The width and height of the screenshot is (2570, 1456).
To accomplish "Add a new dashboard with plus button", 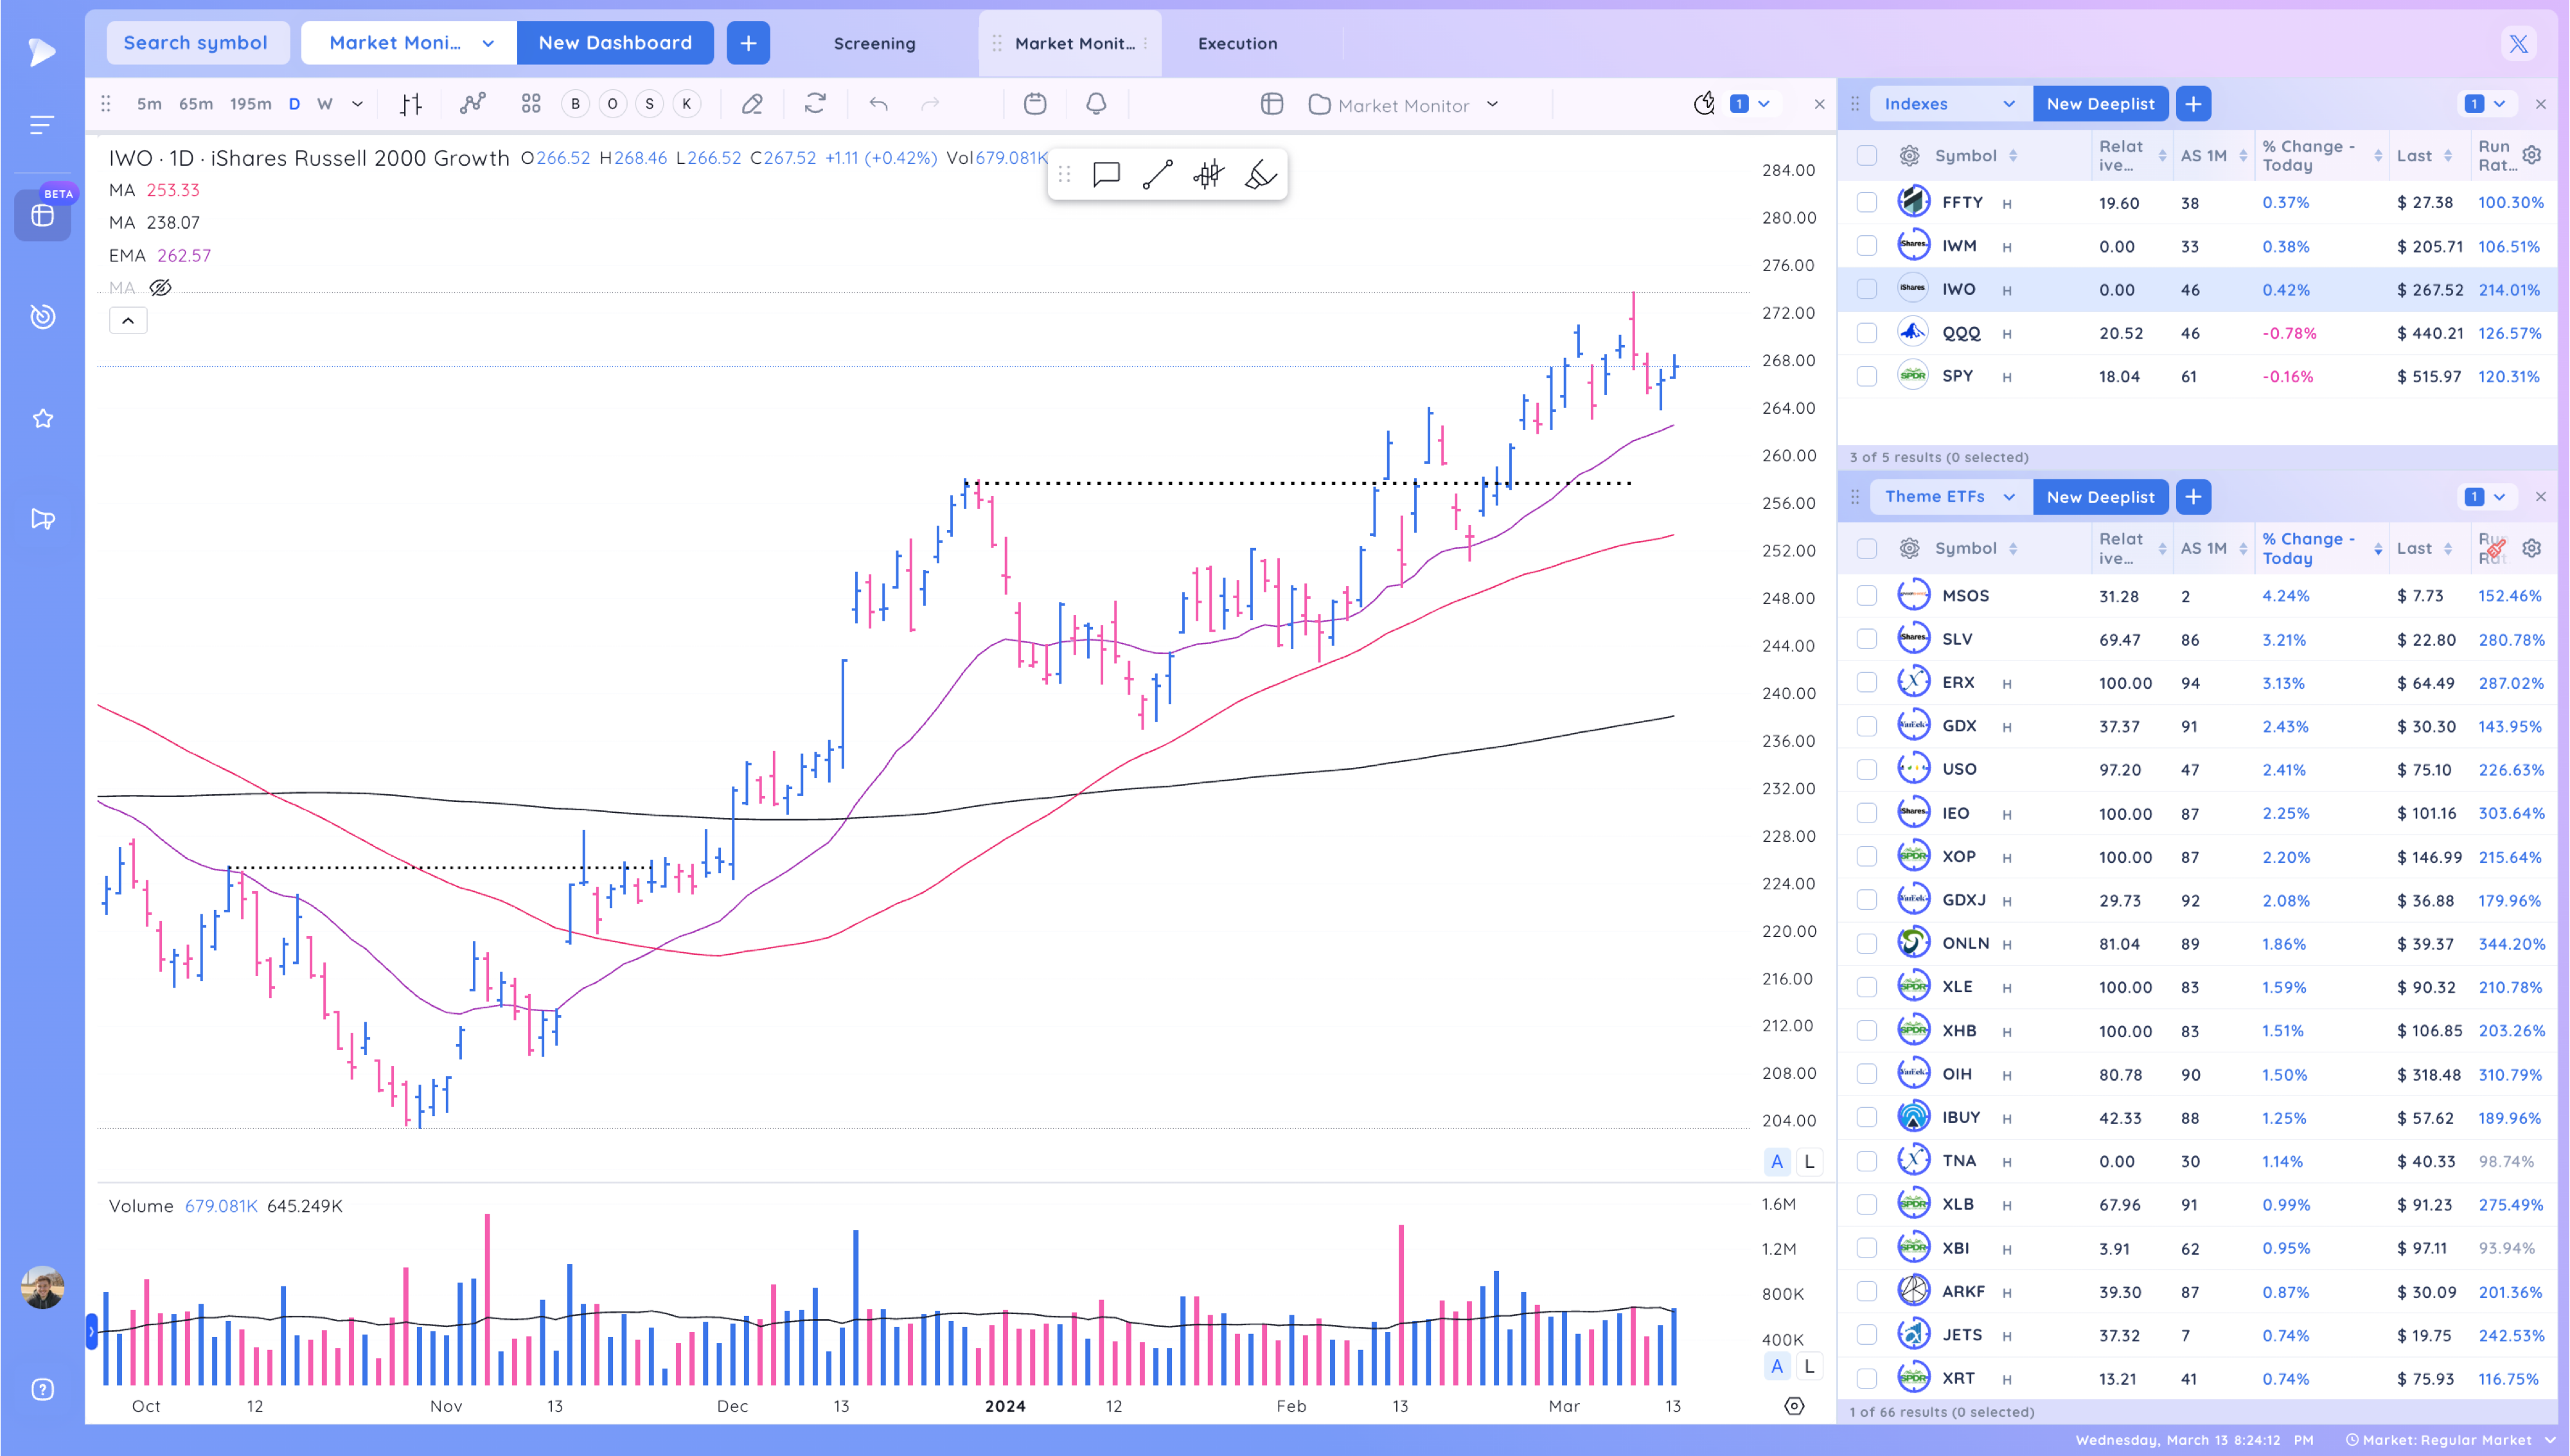I will pos(748,43).
